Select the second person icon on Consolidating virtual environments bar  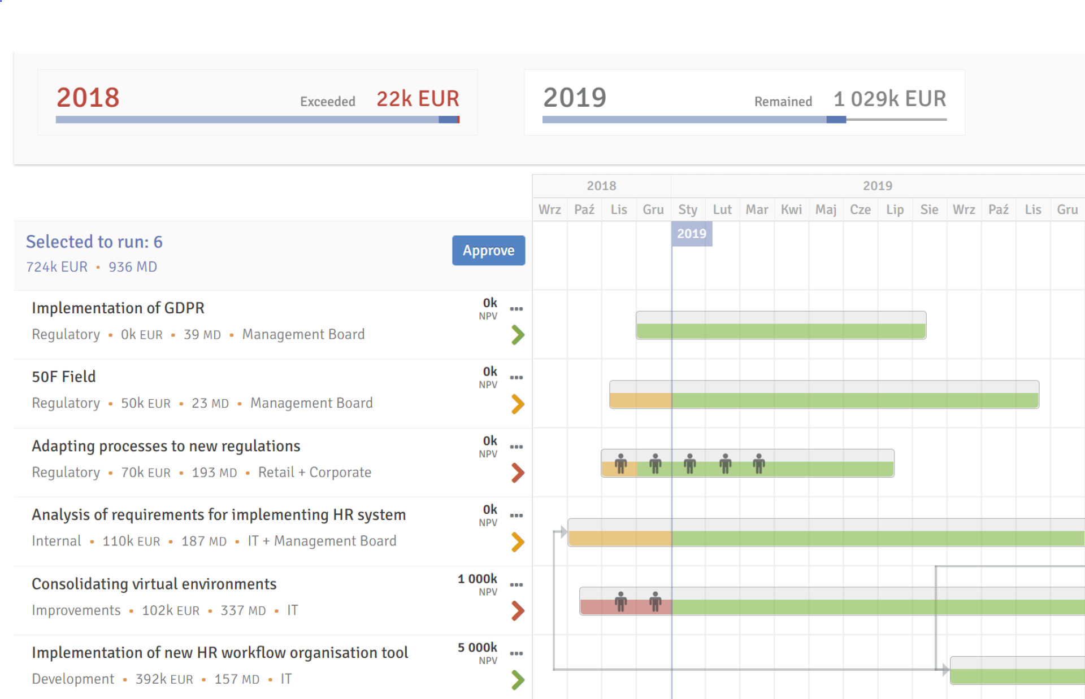point(655,601)
